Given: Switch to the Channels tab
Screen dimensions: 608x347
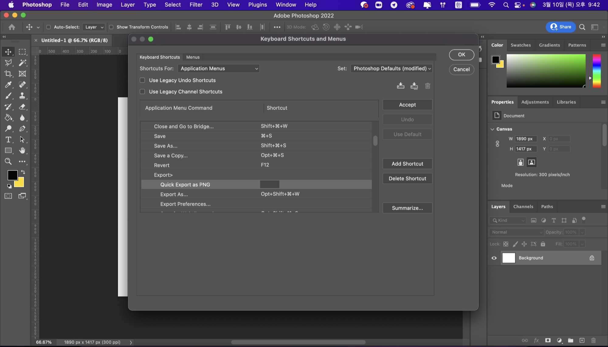Looking at the screenshot, I should pos(523,206).
